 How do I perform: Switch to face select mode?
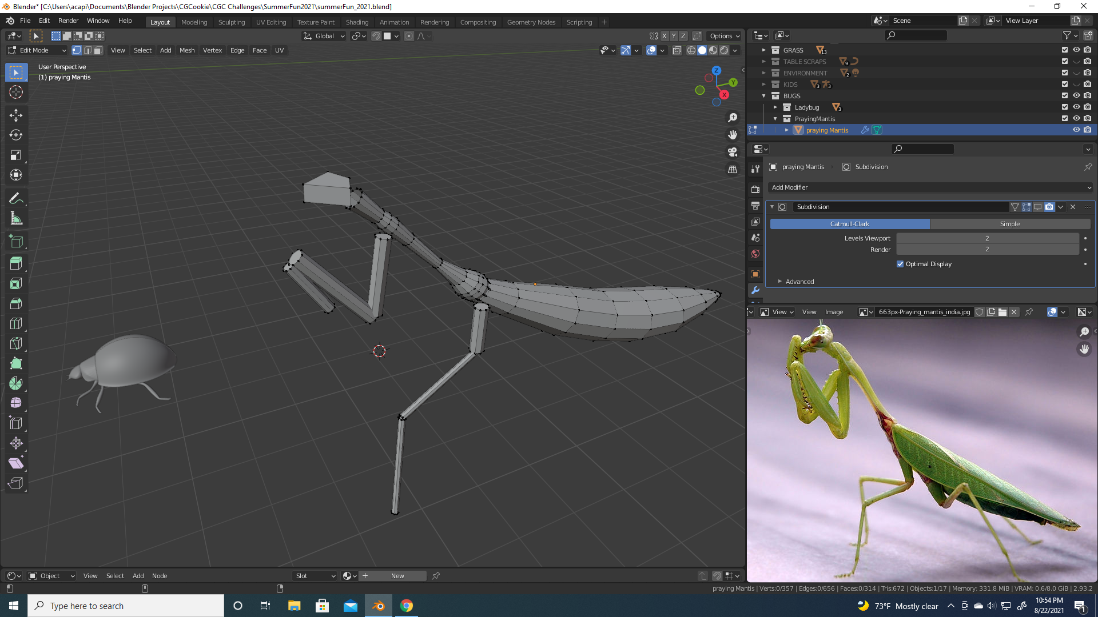coord(98,50)
